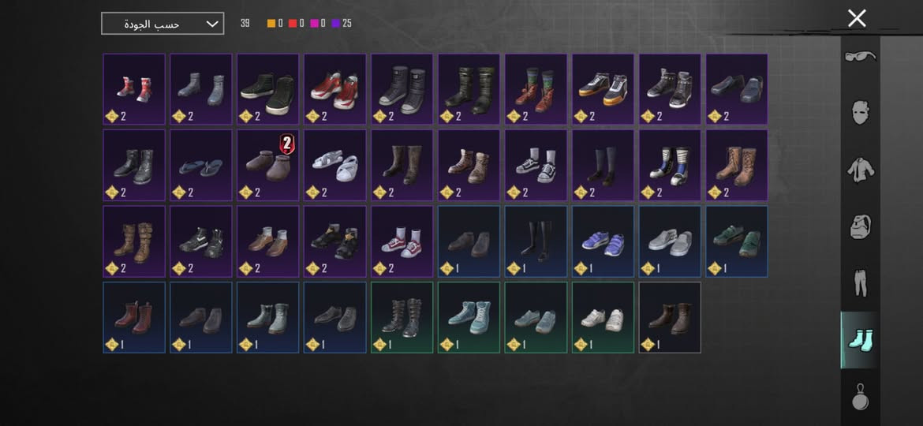Click the dropdown chevron arrow
Viewport: 923px width, 426px height.
(212, 24)
